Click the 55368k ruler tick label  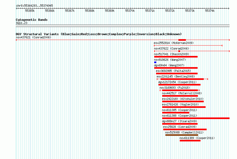90,11
